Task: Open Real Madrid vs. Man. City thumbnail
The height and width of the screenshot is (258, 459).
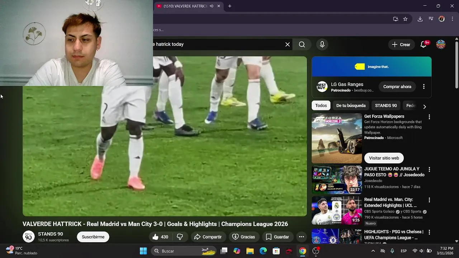Action: point(337,210)
